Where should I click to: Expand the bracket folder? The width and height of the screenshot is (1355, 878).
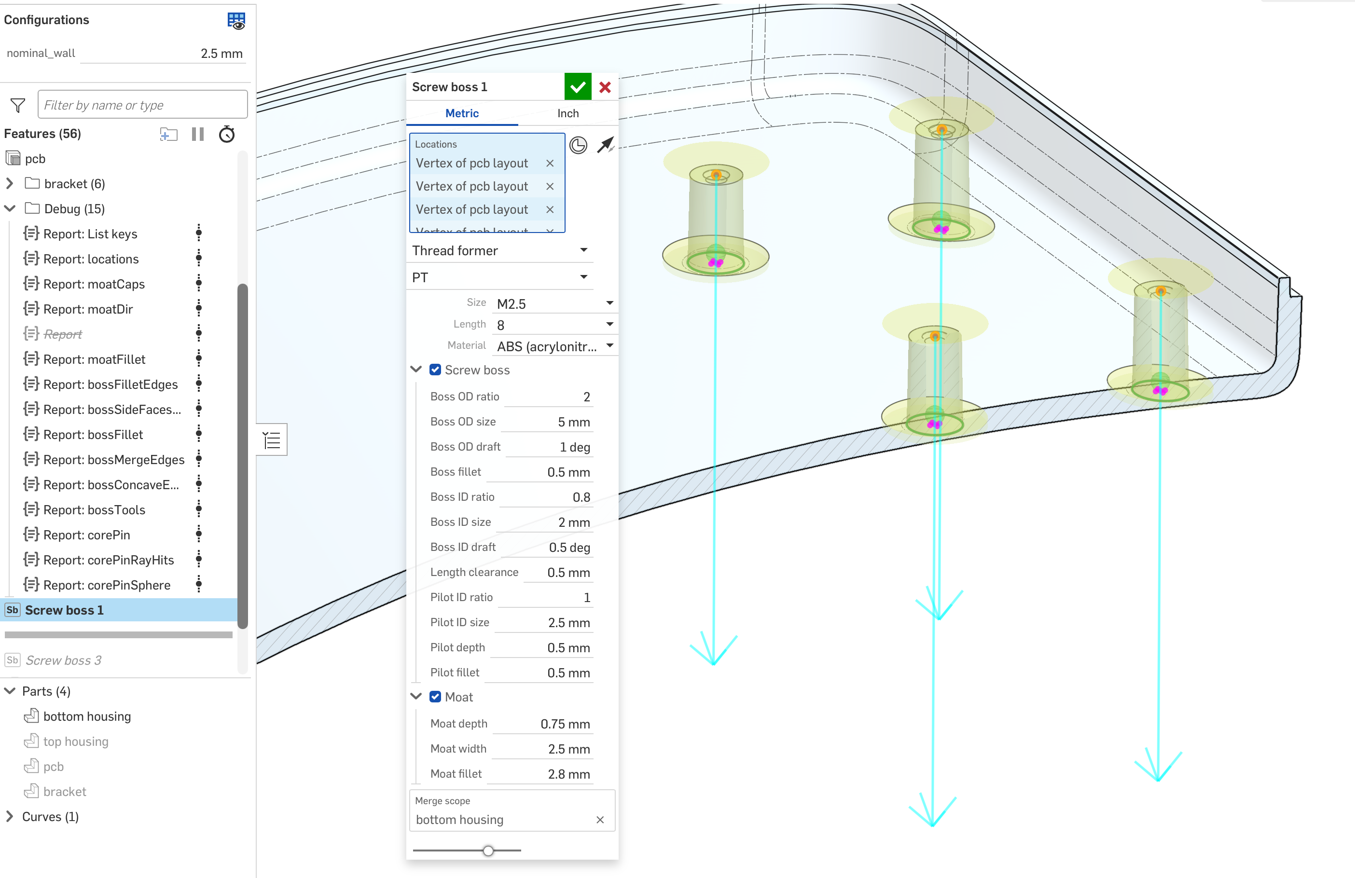tap(10, 184)
